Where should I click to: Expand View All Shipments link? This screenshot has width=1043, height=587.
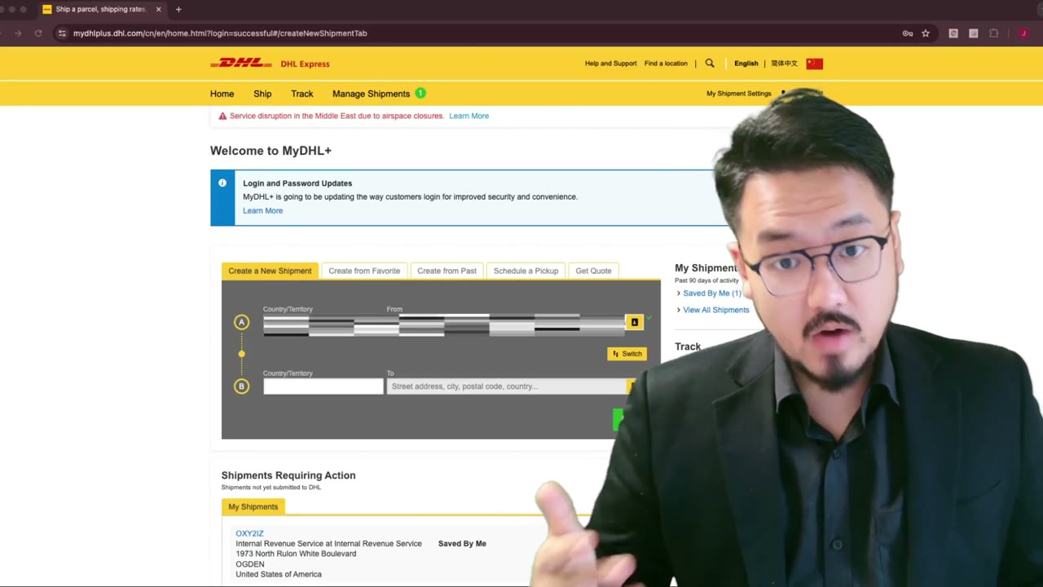click(x=715, y=310)
